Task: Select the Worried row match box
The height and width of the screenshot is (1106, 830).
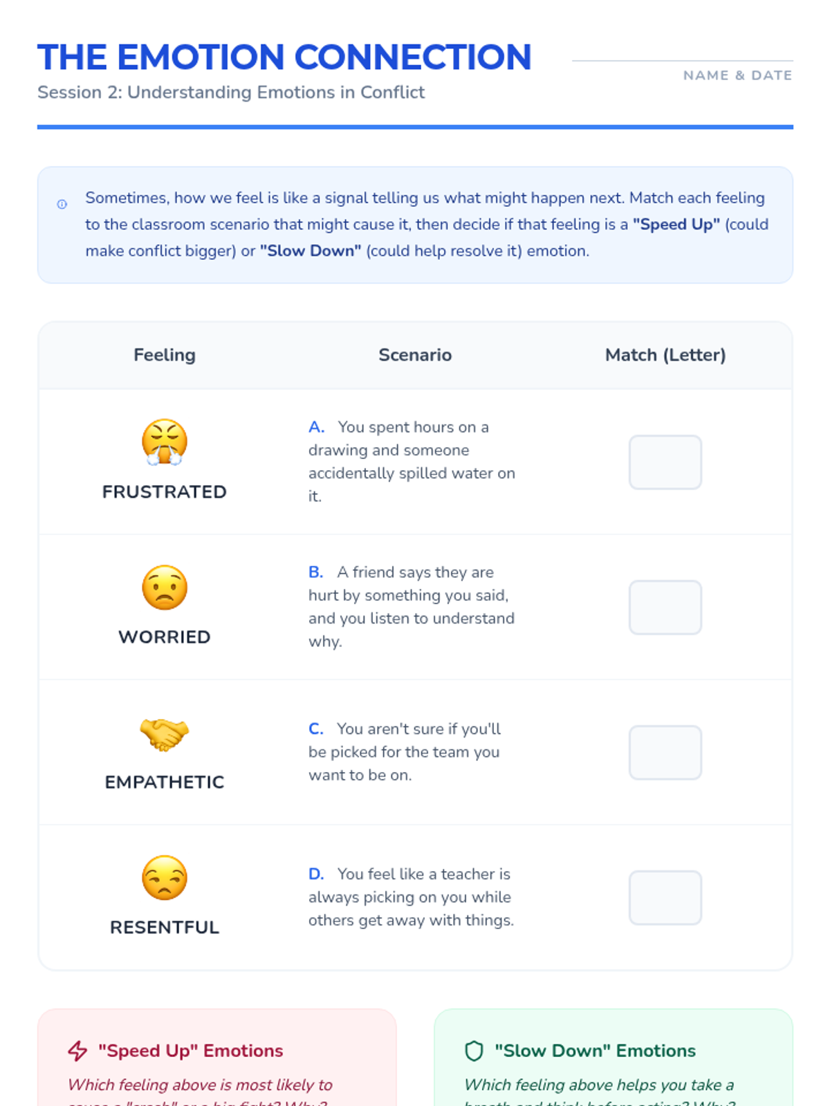Action: pos(665,607)
